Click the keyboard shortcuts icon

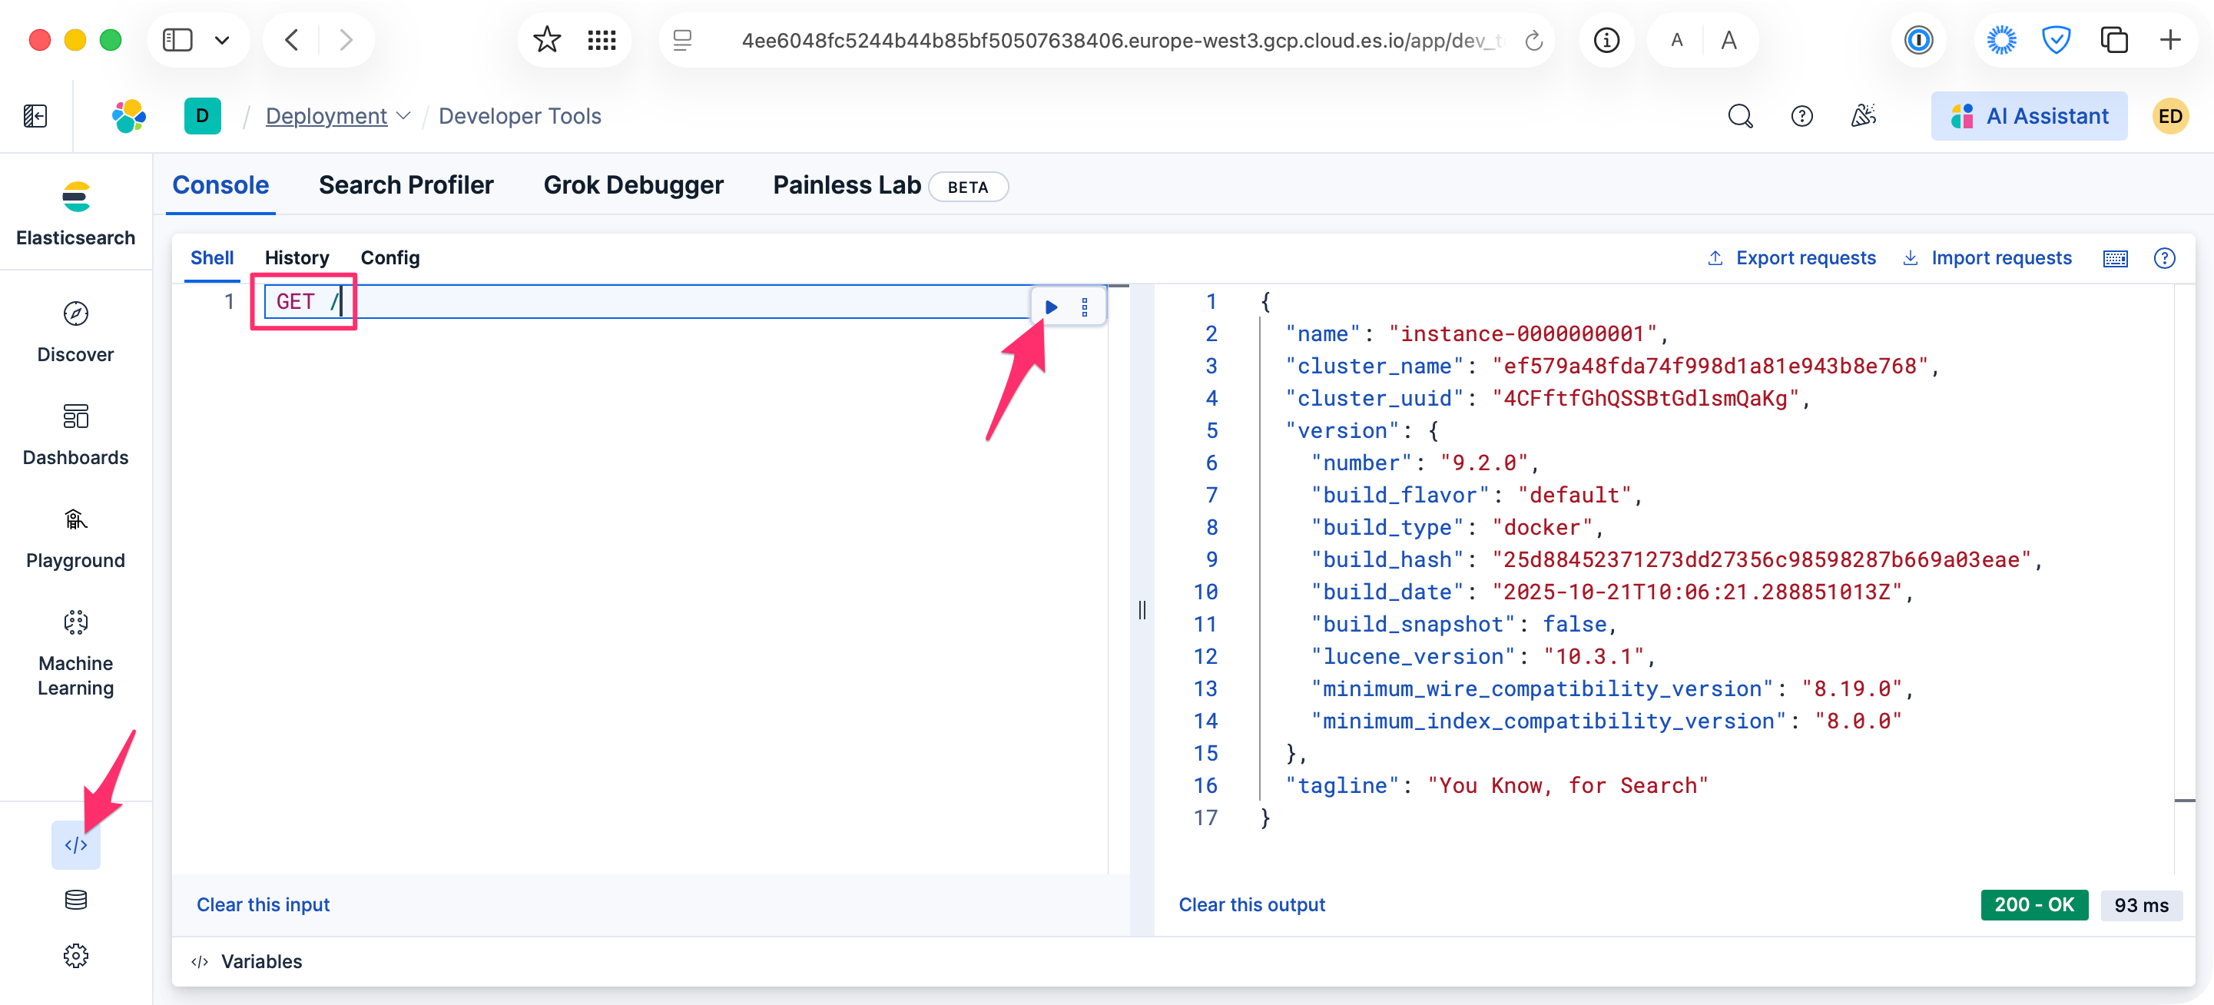(x=2115, y=258)
